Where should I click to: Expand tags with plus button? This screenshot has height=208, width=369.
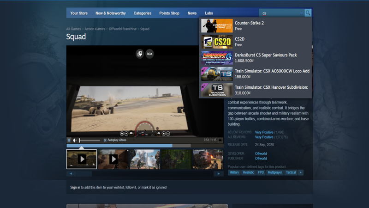301,172
